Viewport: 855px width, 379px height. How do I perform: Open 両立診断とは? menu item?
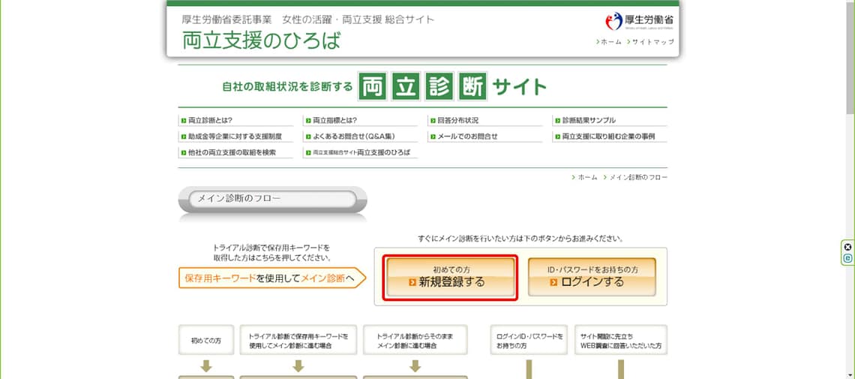coord(210,120)
